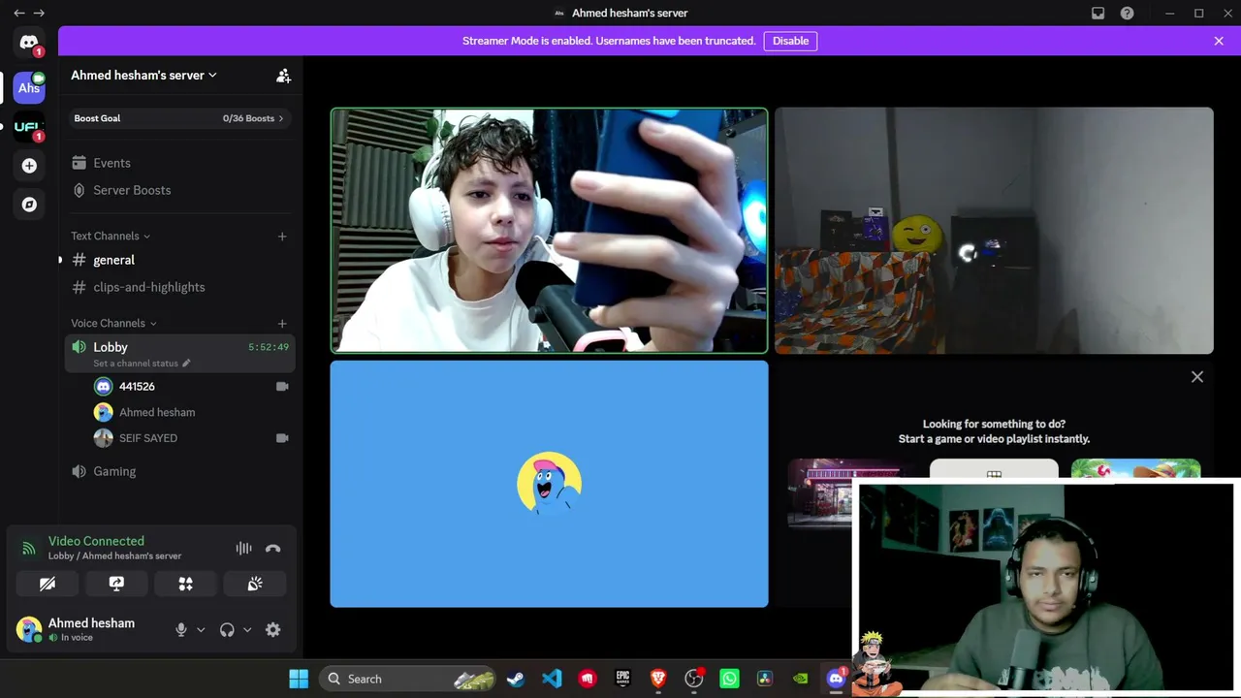Add a new voice channel with plus icon
Image resolution: width=1241 pixels, height=698 pixels.
pyautogui.click(x=282, y=324)
